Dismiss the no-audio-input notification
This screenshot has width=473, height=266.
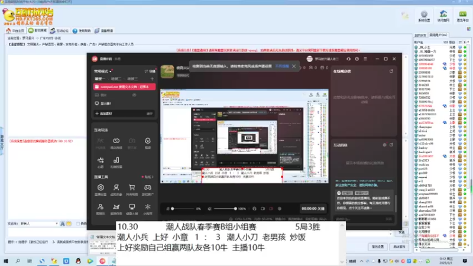click(294, 66)
